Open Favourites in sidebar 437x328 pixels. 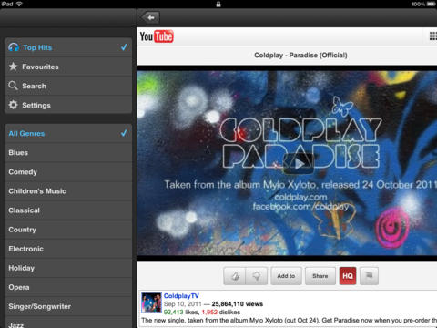click(68, 67)
